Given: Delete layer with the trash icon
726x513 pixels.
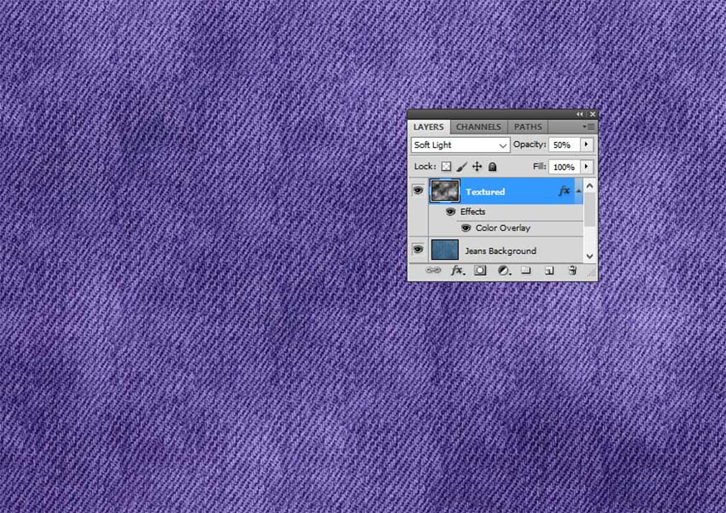Looking at the screenshot, I should (572, 271).
